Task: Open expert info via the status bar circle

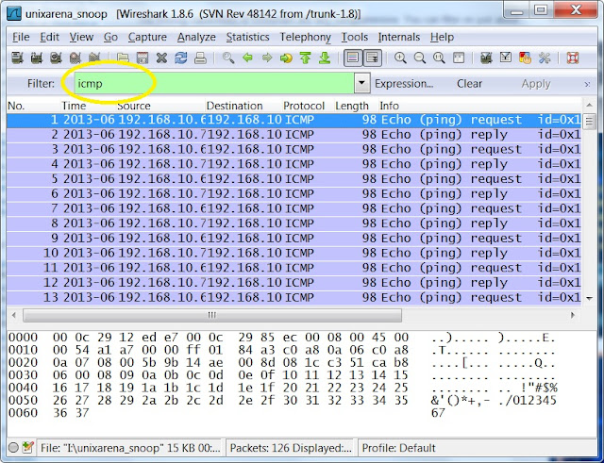Action: point(13,448)
